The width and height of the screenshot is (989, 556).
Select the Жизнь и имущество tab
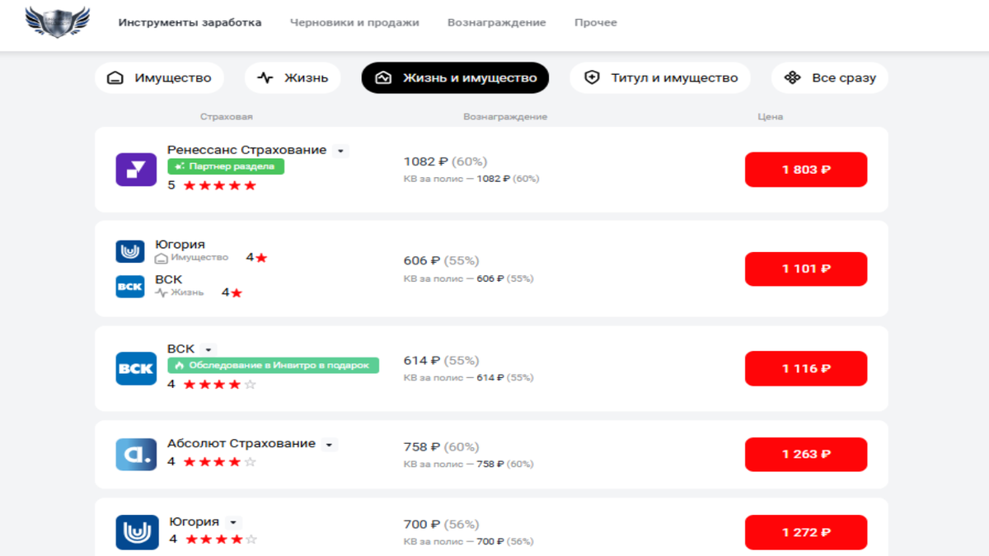tap(455, 78)
